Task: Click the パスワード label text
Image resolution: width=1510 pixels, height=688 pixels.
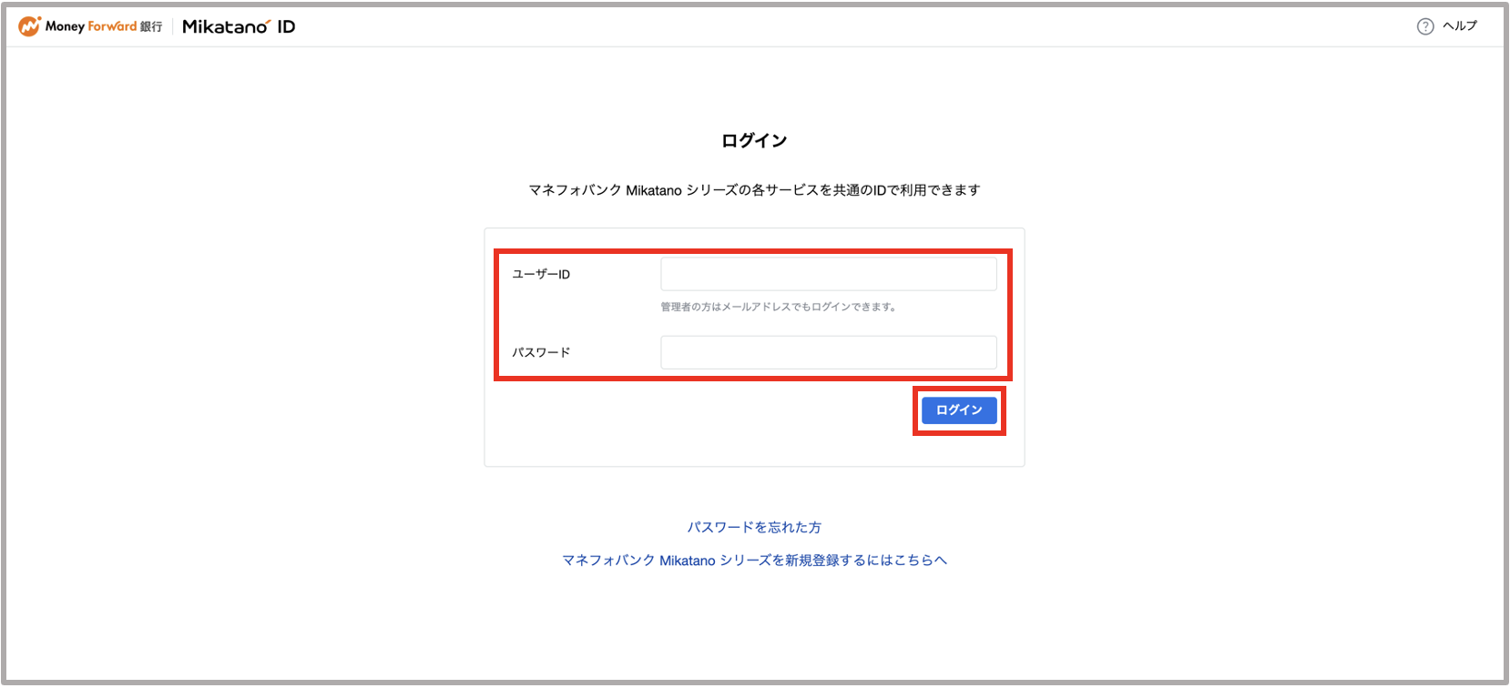Action: point(541,352)
